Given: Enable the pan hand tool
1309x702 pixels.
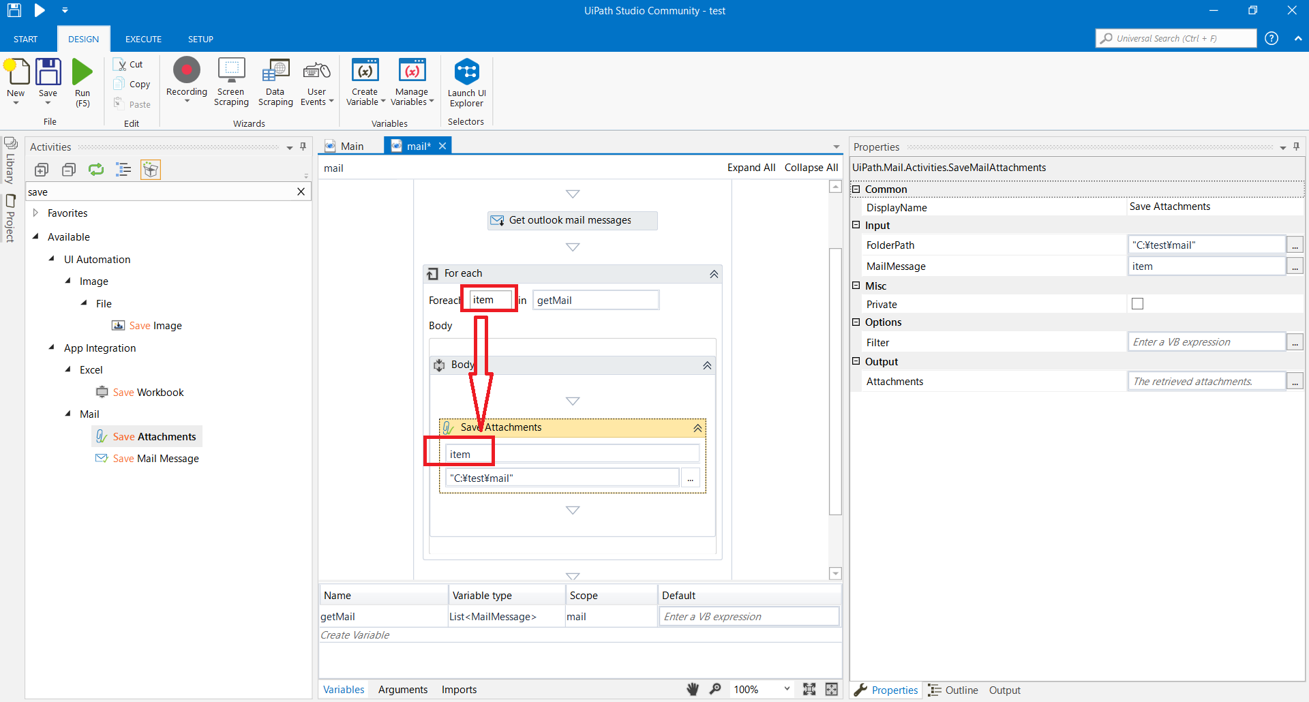Looking at the screenshot, I should click(x=693, y=689).
